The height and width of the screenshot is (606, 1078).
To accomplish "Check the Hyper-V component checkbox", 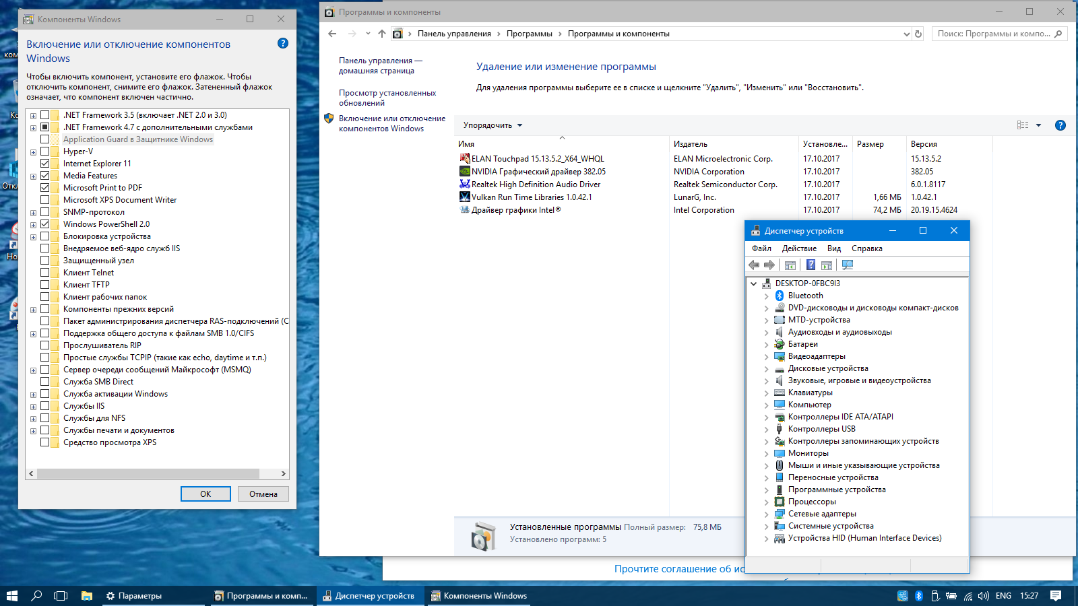I will click(44, 151).
